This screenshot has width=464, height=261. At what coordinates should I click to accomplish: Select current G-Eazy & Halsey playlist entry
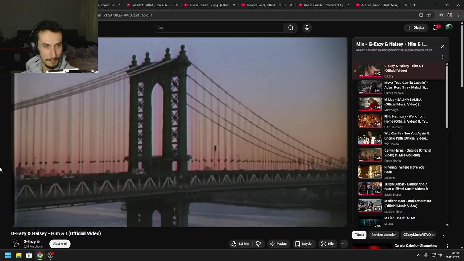(x=399, y=71)
